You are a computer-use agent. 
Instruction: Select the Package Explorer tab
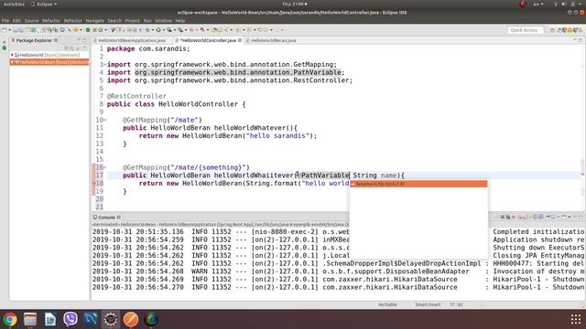[34, 40]
